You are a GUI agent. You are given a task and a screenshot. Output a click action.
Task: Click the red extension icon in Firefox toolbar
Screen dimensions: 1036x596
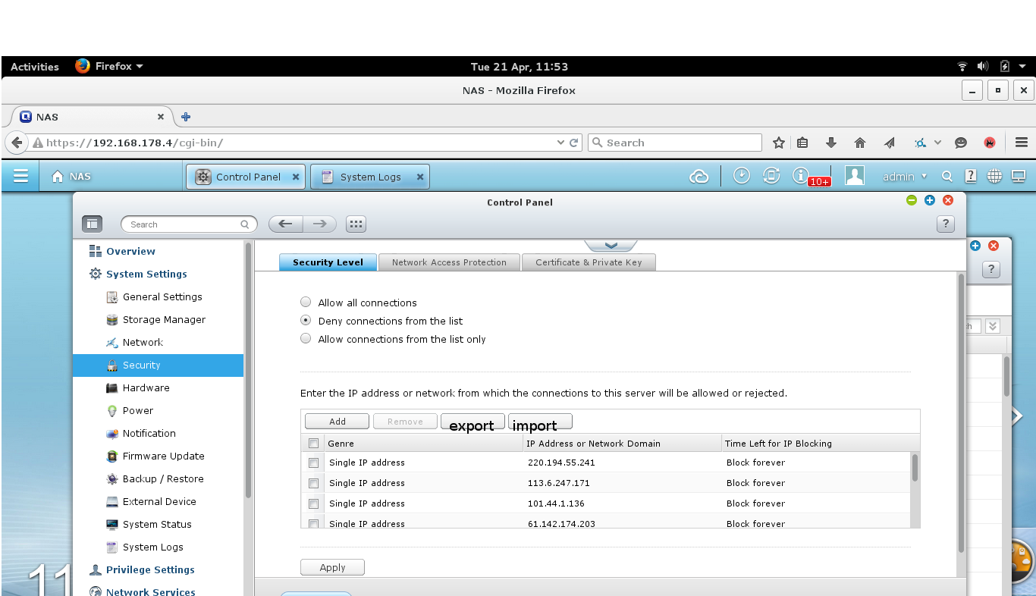point(990,143)
